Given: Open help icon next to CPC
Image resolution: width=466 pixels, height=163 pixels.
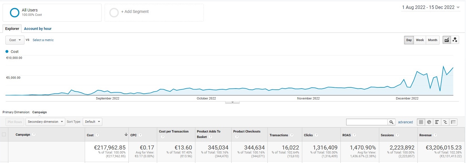Looking at the screenshot, I should (x=140, y=135).
